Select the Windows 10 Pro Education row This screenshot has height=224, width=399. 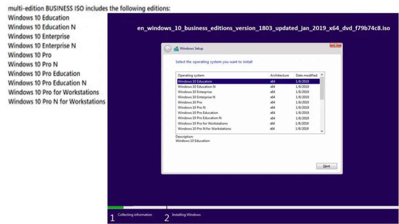(x=249, y=113)
